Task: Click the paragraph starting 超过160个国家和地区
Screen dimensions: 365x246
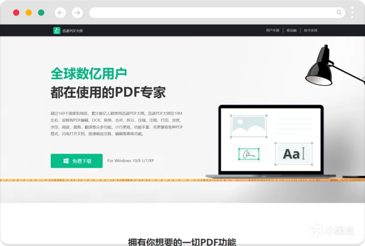Action: click(x=117, y=124)
